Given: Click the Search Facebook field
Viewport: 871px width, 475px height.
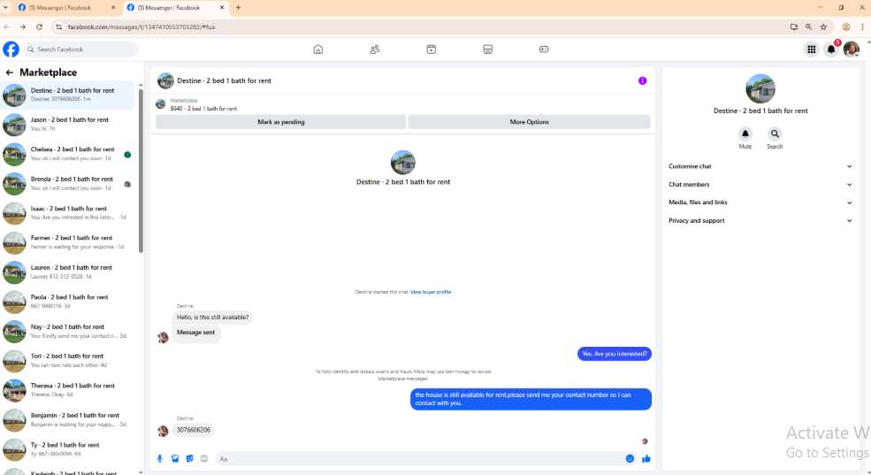Looking at the screenshot, I should pyautogui.click(x=80, y=50).
